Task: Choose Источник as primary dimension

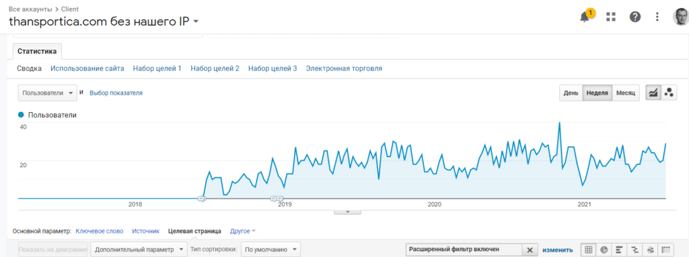Action: 145,231
